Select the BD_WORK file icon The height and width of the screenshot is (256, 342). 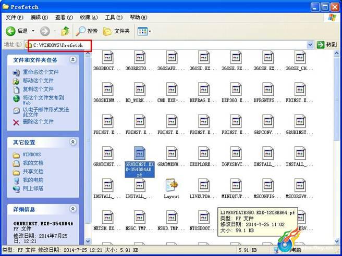click(139, 89)
